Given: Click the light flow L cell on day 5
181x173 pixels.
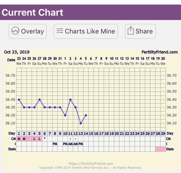Looking at the screenshot, I should pyautogui.click(x=40, y=139).
